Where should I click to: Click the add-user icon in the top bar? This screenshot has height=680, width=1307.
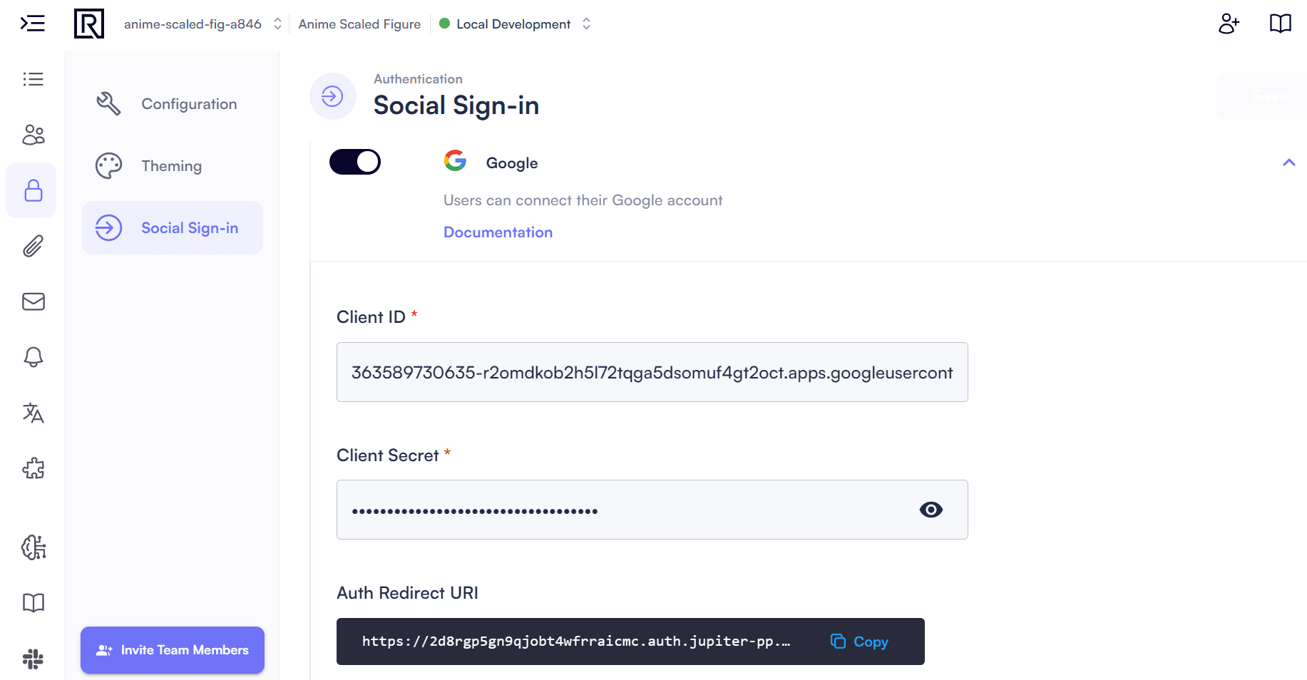coord(1229,24)
